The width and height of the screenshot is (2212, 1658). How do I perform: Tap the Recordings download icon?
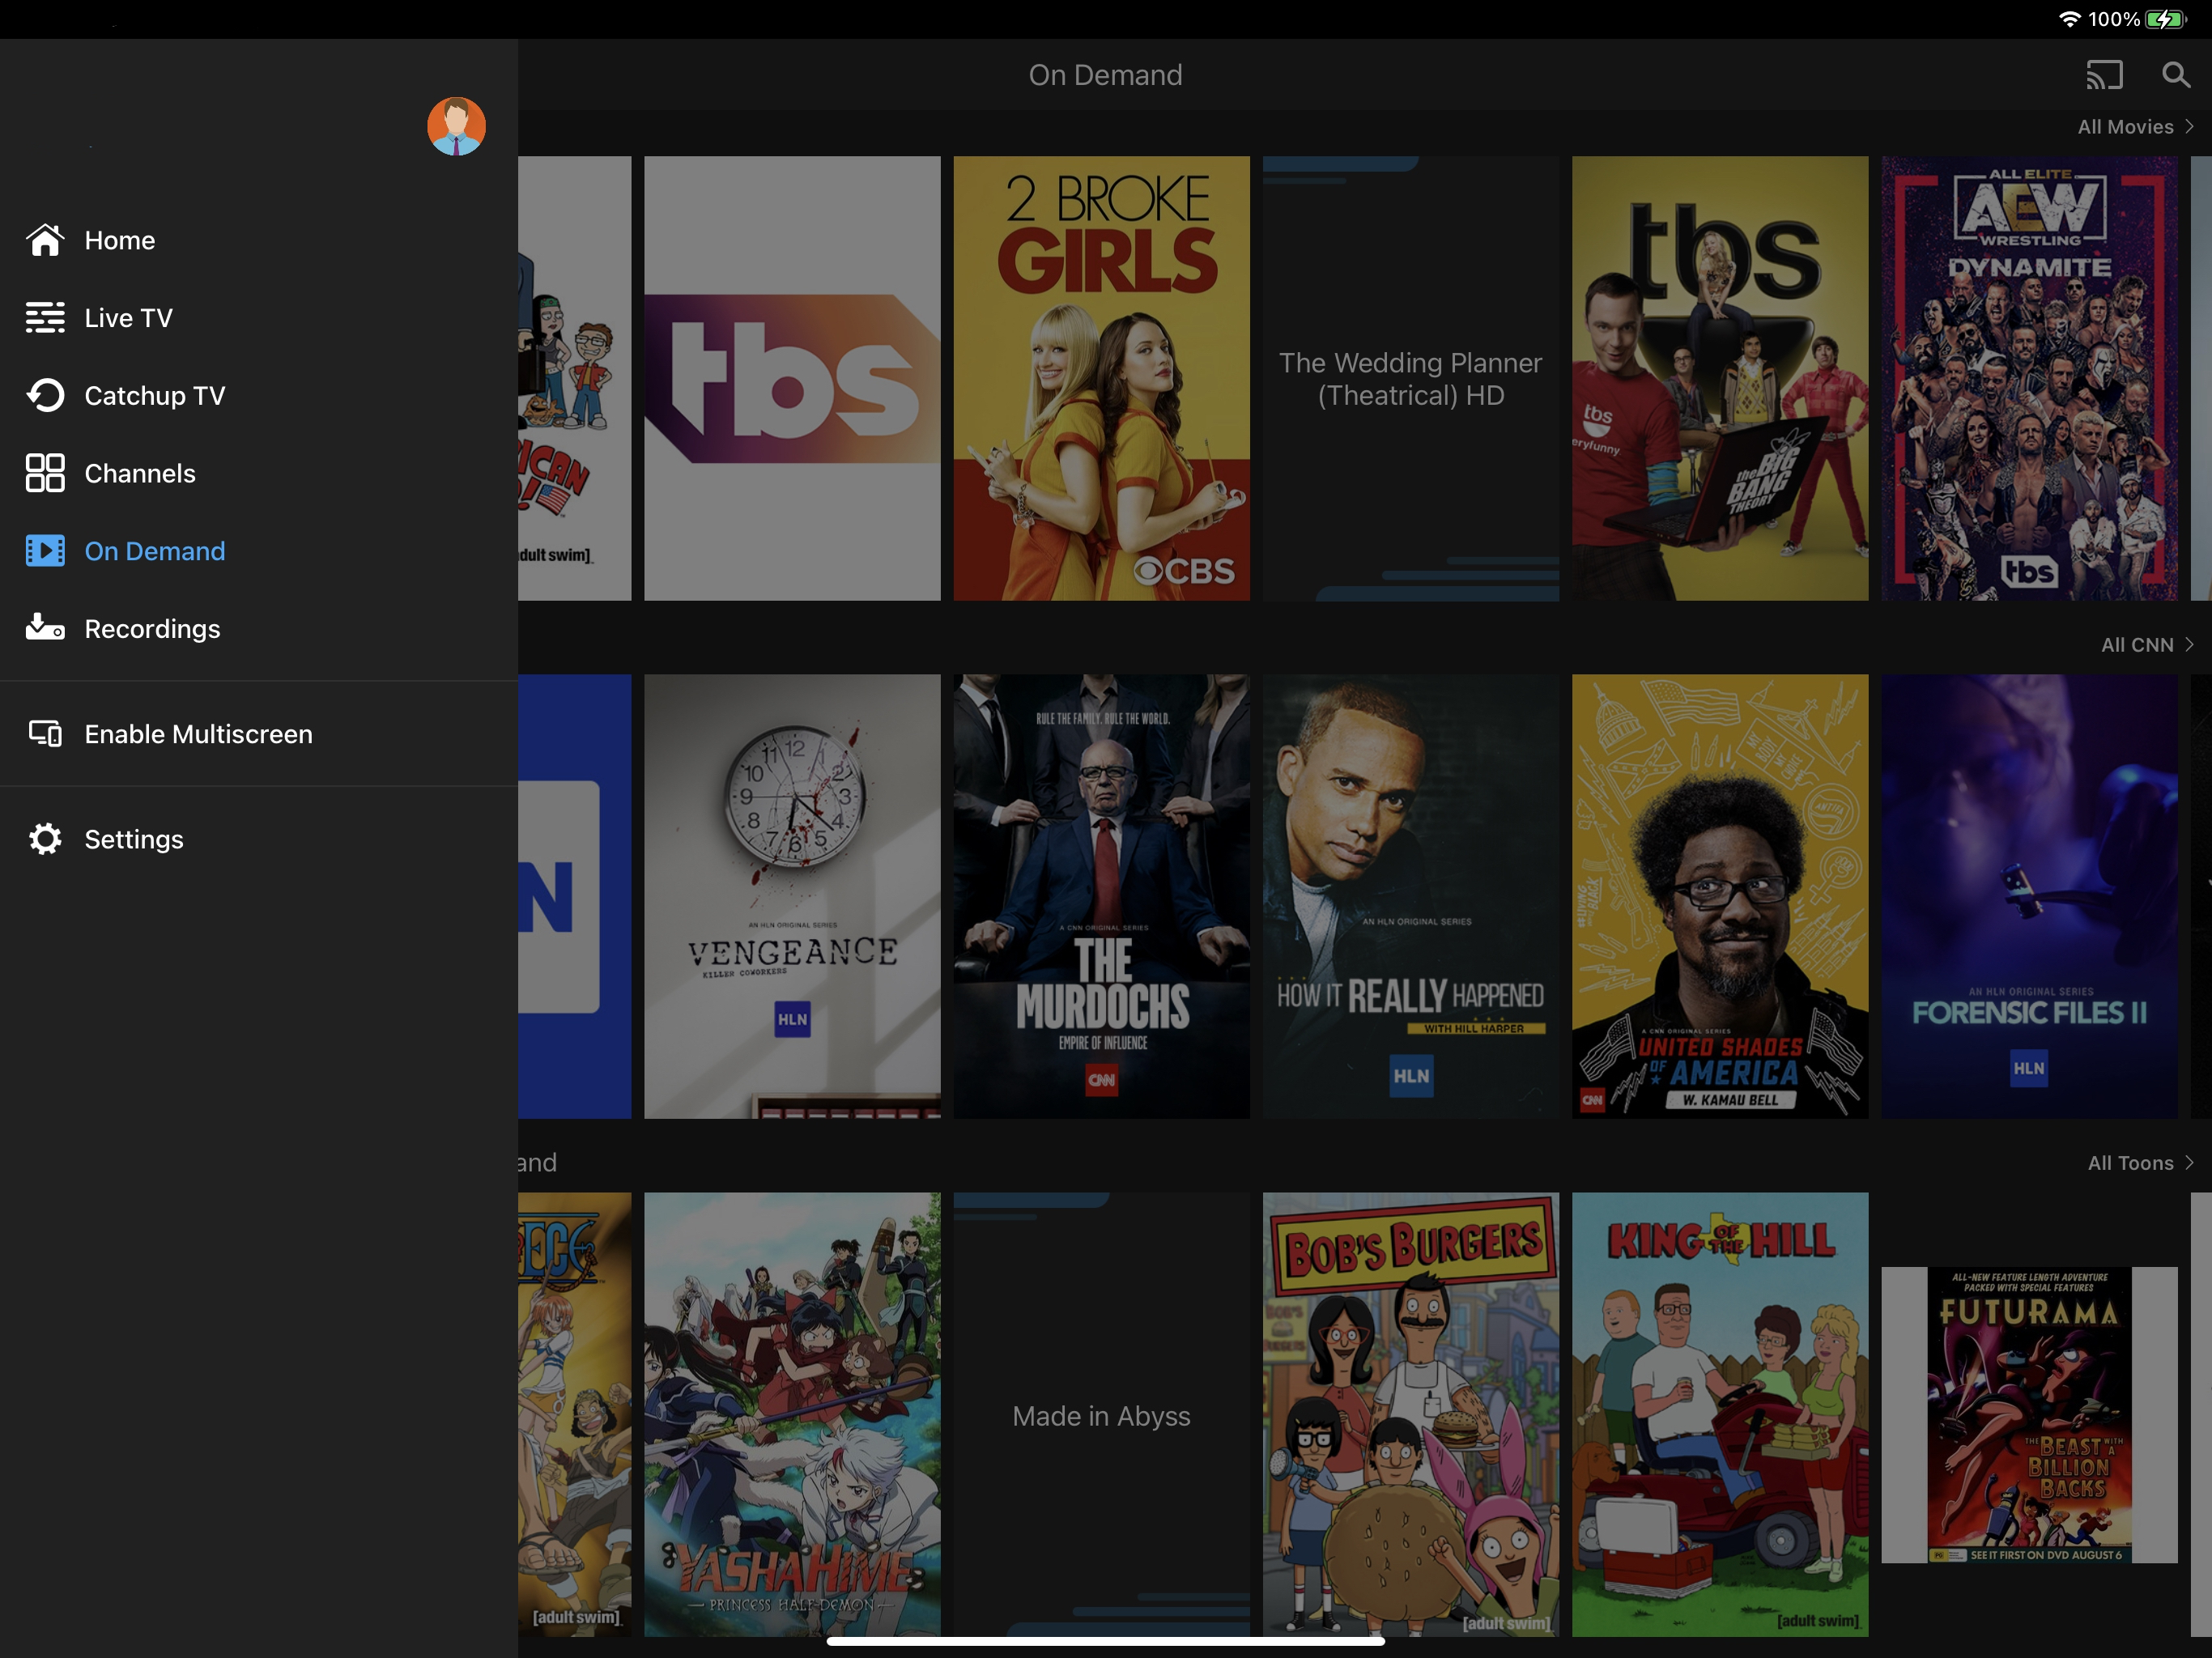pyautogui.click(x=45, y=628)
